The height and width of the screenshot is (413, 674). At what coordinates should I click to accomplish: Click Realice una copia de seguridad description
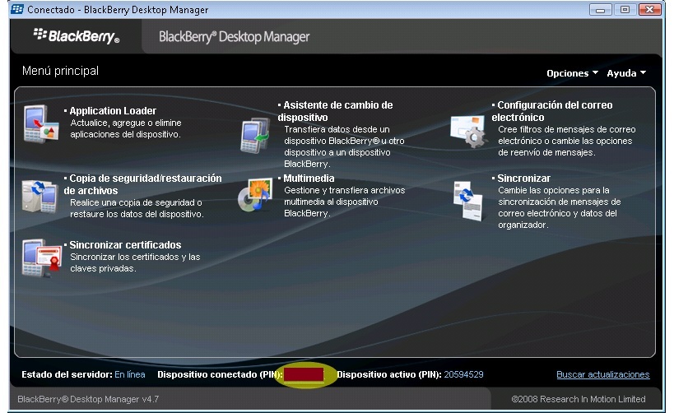pos(137,208)
